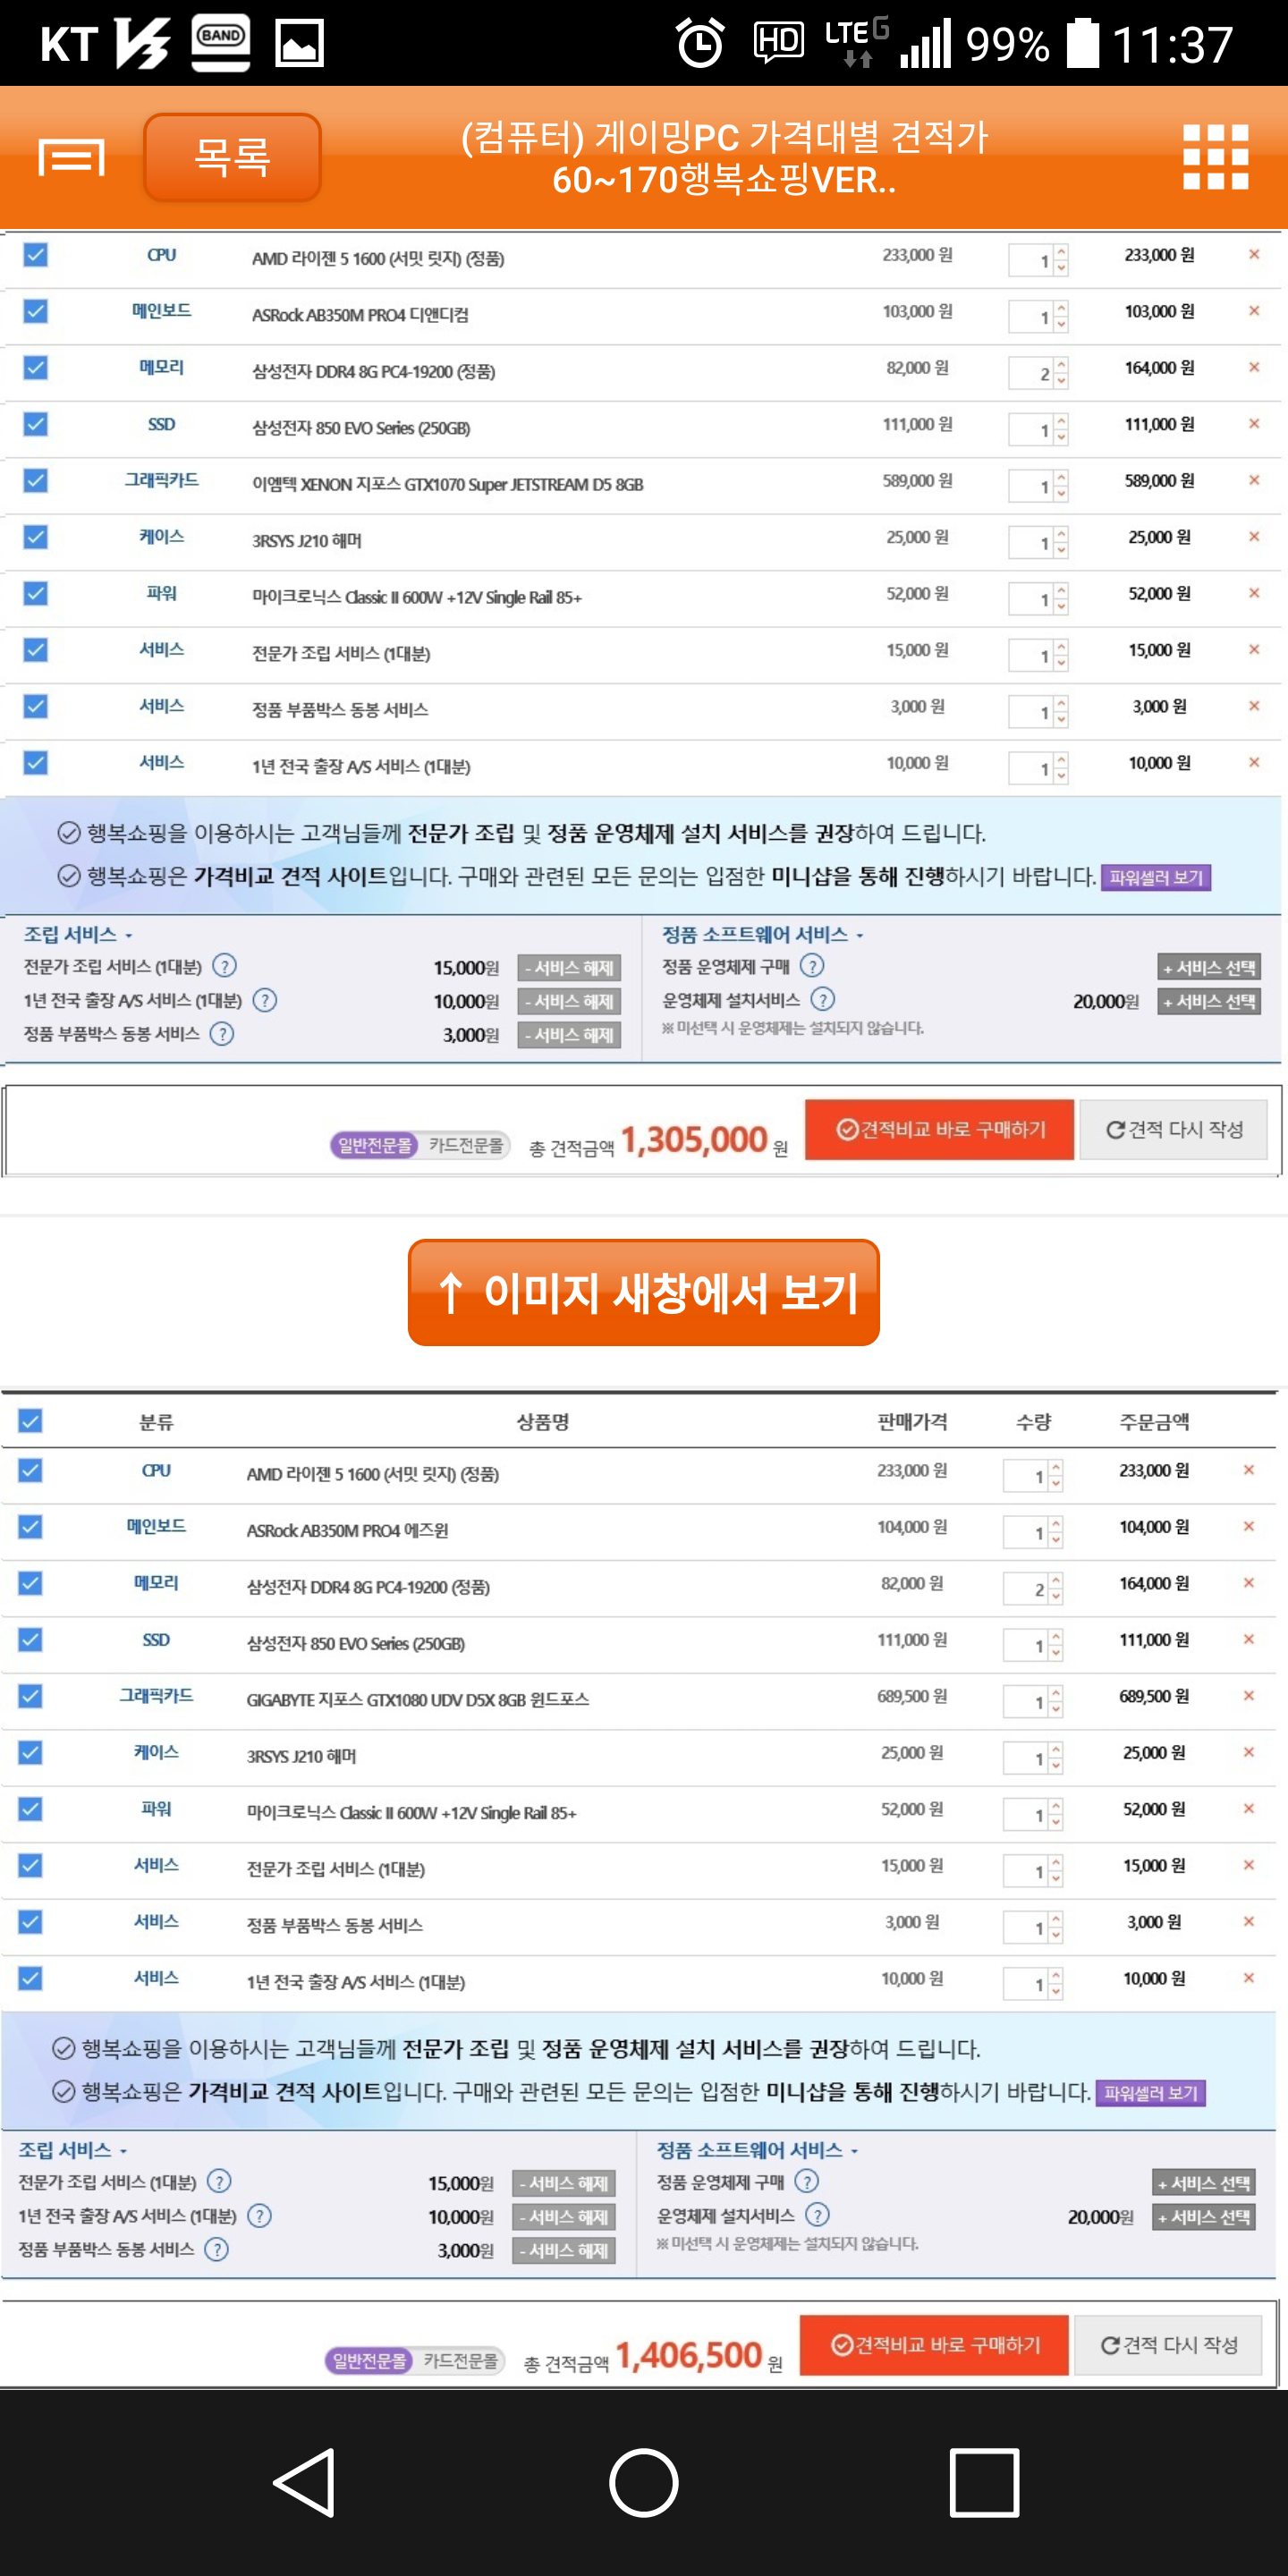Viewport: 1288px width, 2576px height.
Task: Tap the Android home navigation button
Action: (644, 2481)
